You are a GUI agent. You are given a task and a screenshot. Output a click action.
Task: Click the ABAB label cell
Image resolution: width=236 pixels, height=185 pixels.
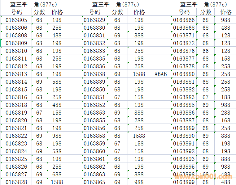[160, 74]
